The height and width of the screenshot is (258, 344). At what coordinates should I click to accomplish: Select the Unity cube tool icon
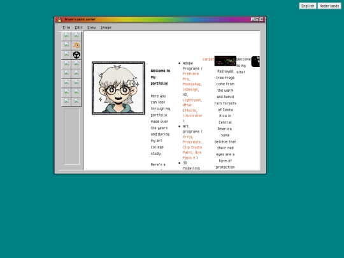(76, 55)
